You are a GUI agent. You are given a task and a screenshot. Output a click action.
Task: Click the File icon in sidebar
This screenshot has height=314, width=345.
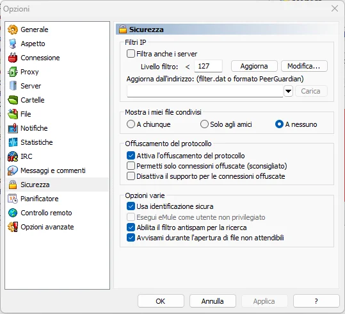13,114
